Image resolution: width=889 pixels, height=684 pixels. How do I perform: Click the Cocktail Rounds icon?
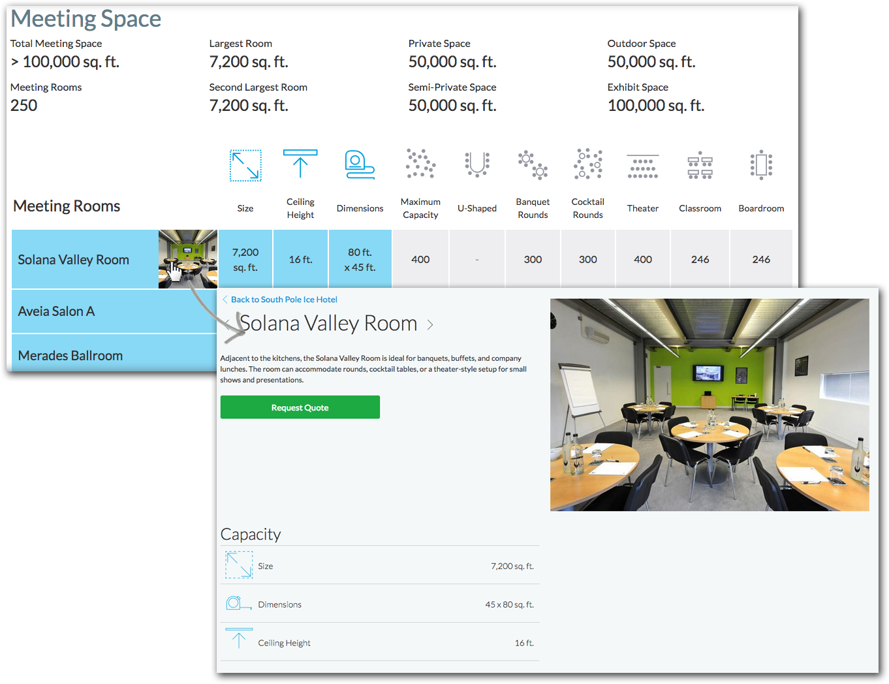[x=587, y=164]
